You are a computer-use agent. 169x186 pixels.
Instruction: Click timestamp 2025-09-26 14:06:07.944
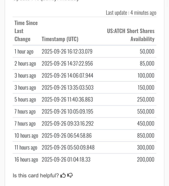[67, 76]
